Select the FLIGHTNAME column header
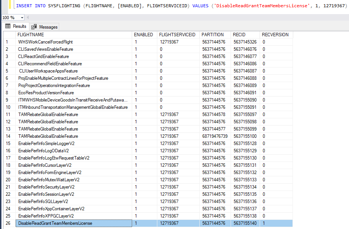The height and width of the screenshot is (229, 349). click(x=74, y=35)
